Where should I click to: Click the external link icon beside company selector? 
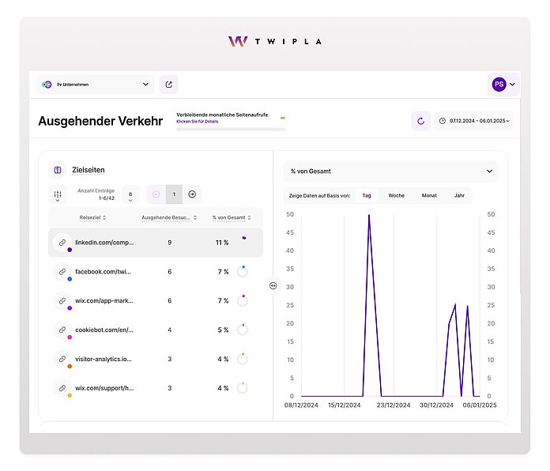(x=168, y=84)
